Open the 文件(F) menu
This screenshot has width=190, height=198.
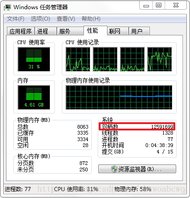[x=15, y=19]
